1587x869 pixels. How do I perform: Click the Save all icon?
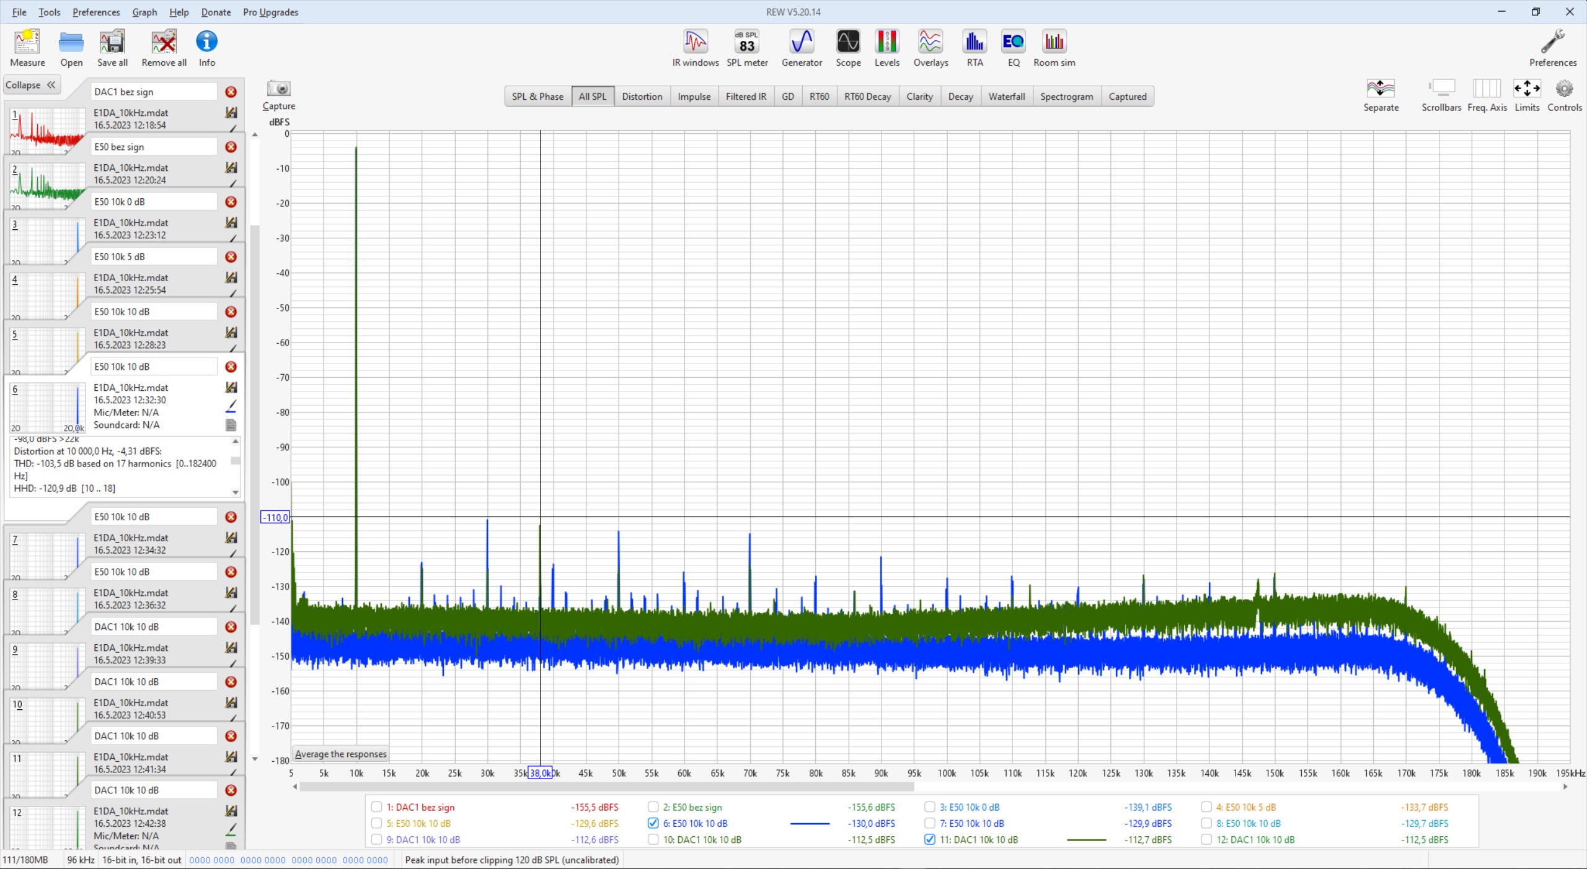(112, 48)
